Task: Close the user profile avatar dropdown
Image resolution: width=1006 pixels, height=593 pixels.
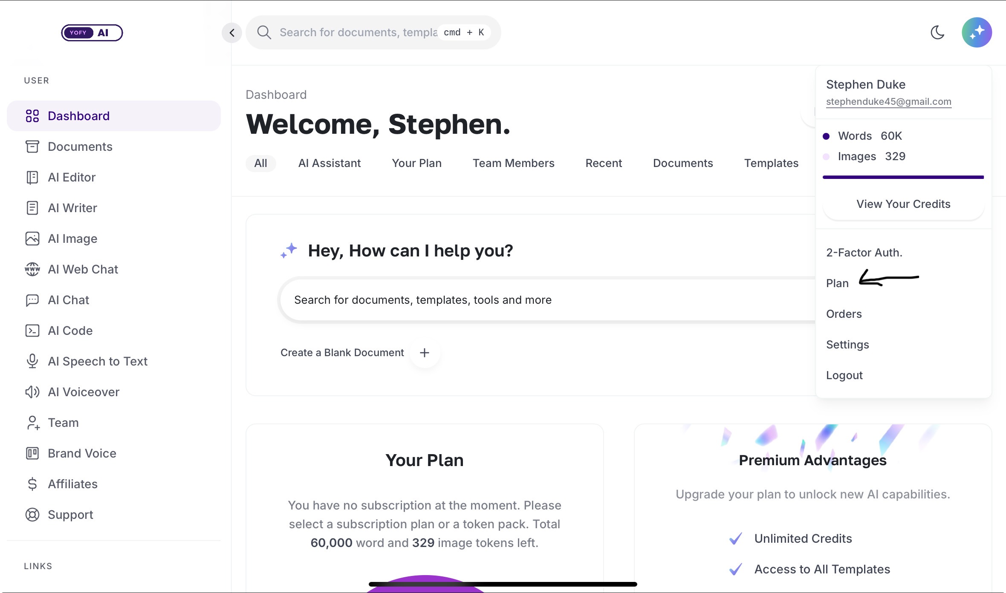Action: (977, 32)
